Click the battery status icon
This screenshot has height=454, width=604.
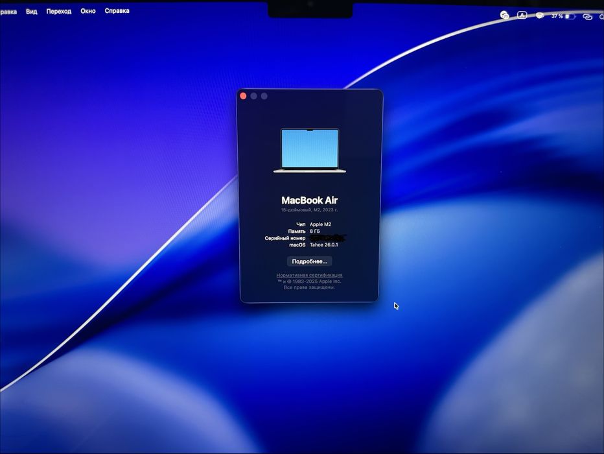570,16
